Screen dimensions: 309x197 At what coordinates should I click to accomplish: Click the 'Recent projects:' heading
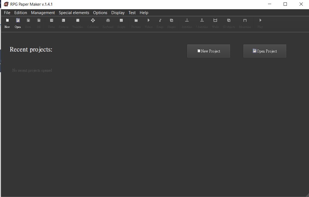click(31, 49)
